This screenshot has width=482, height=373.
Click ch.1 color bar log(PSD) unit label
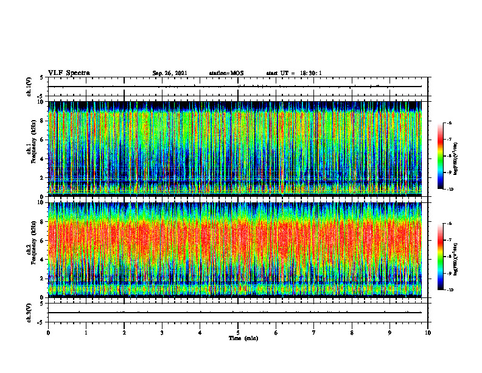coord(456,159)
